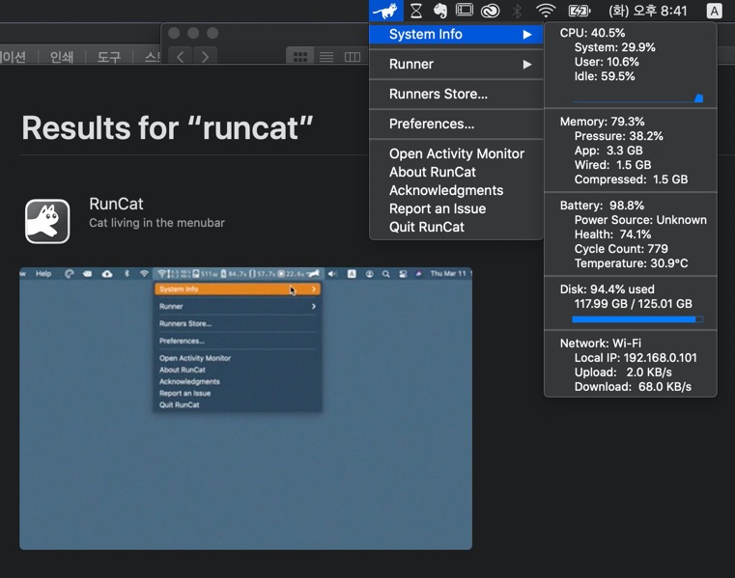Screen dimensions: 735x578
Task: Click 'Local IP: 192.168.0.101' line
Action: click(x=636, y=358)
